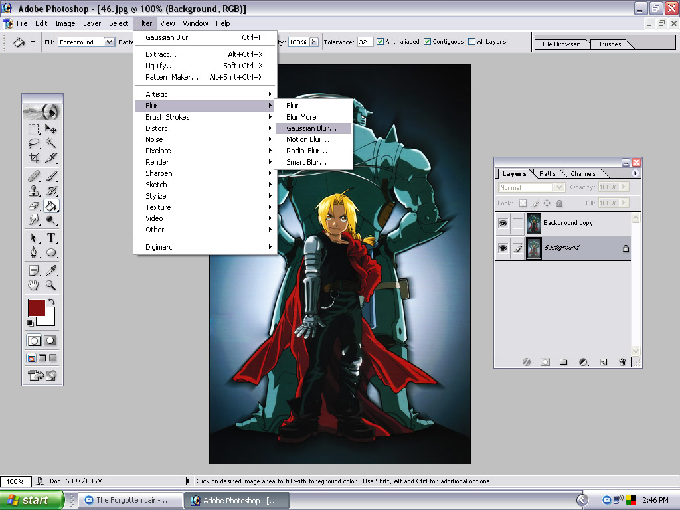680x510 pixels.
Task: Select the Pen tool
Action: (34, 252)
